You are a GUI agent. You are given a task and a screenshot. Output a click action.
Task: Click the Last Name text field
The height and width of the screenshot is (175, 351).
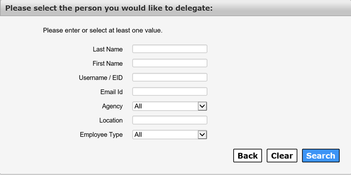coord(170,49)
